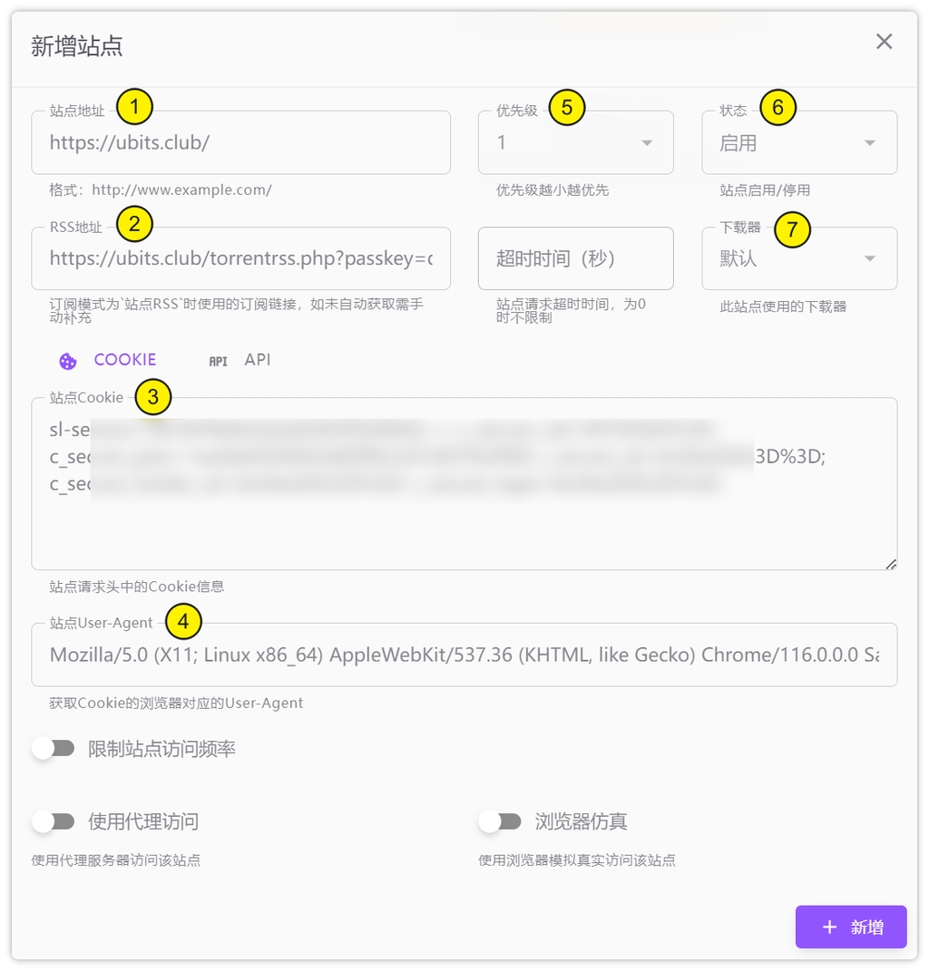The height and width of the screenshot is (971, 929).
Task: Close the 新增站点 dialog with X
Action: click(x=884, y=42)
